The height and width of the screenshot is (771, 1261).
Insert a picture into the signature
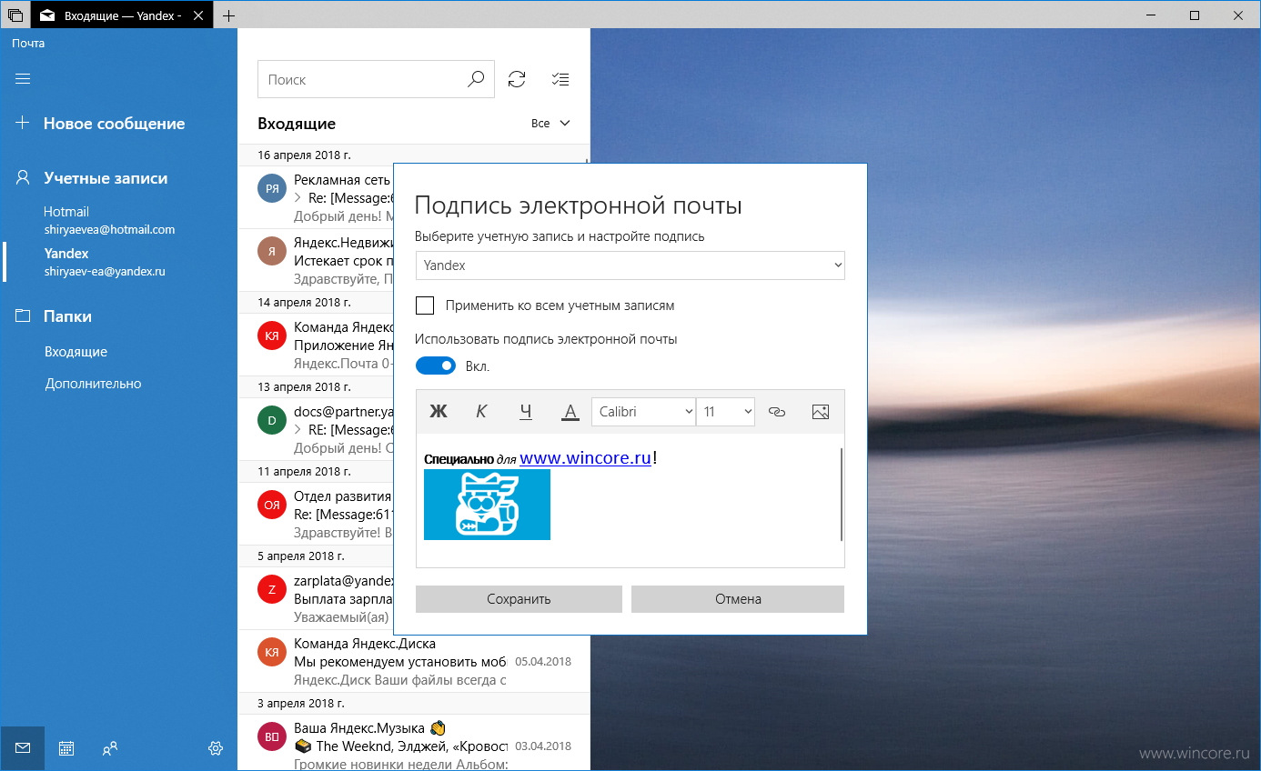pos(821,412)
